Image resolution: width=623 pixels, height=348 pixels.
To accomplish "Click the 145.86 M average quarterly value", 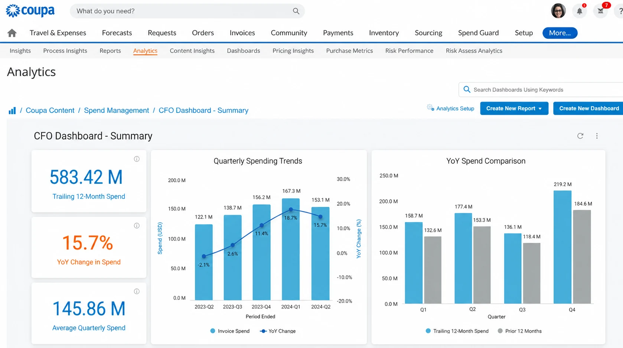I will tap(89, 309).
